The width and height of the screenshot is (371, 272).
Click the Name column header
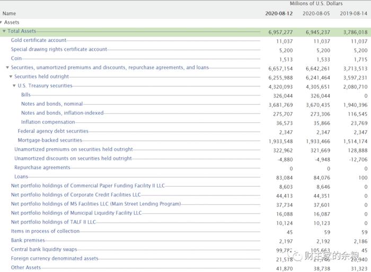tap(9, 13)
